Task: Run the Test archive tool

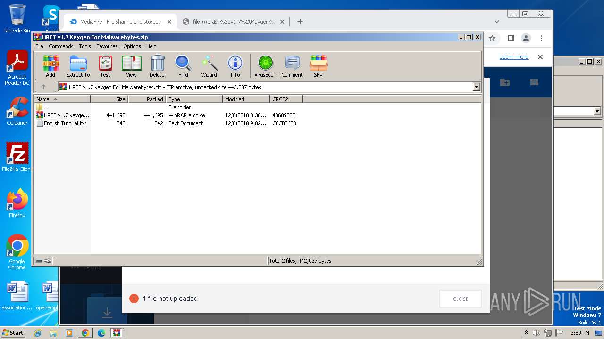Action: click(105, 66)
